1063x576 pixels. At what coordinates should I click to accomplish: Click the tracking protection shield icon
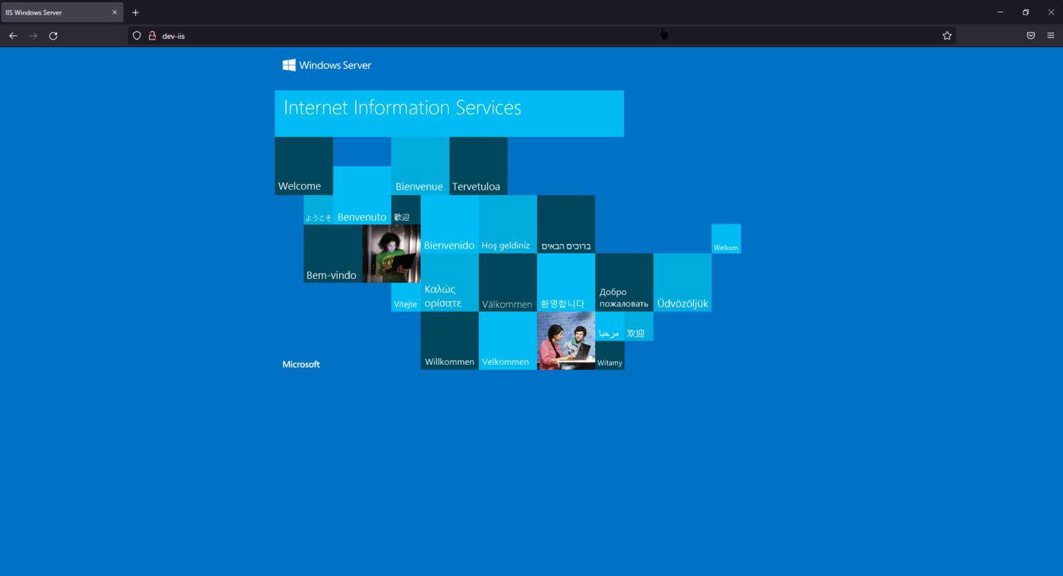(136, 35)
